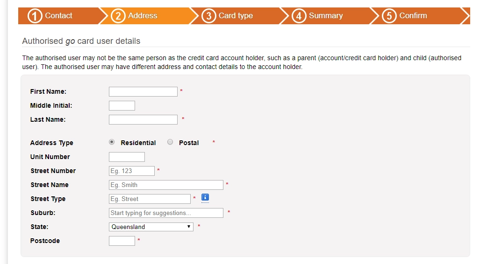Viewport: 480px width, 264px height.
Task: Click the Street Number field
Action: (x=131, y=171)
